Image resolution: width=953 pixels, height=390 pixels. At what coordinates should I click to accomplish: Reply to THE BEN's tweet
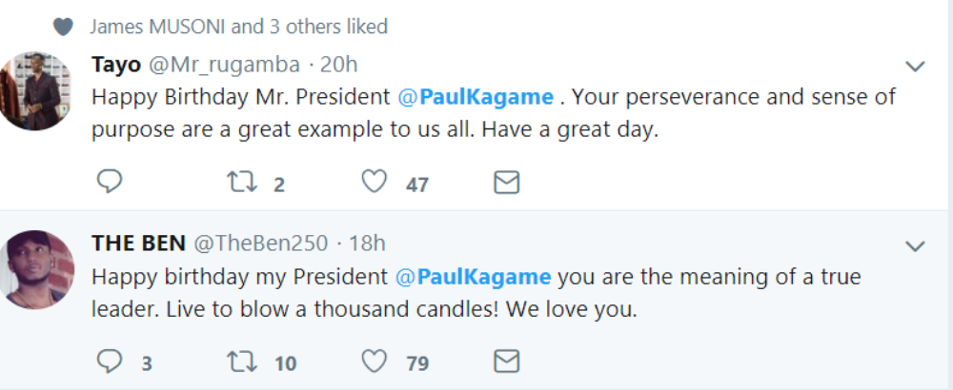pyautogui.click(x=110, y=361)
